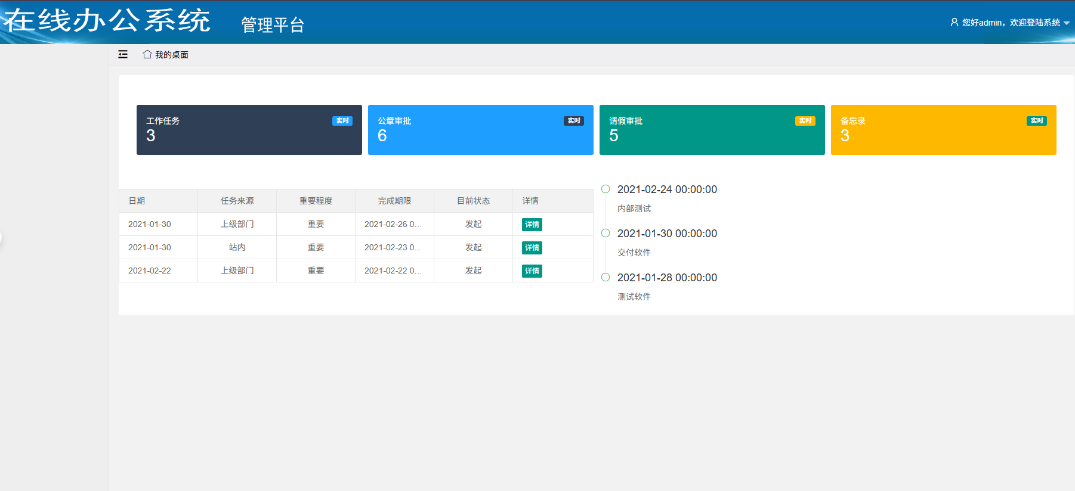This screenshot has height=491, width=1075.
Task: Expand the admin user dropdown arrow
Action: [x=1067, y=23]
